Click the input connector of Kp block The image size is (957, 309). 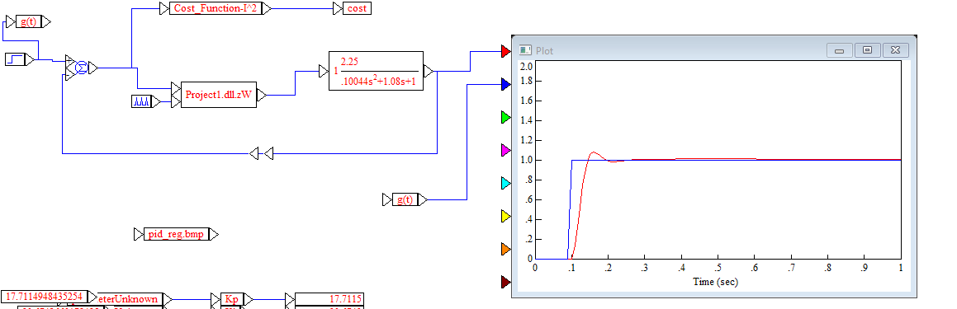[x=216, y=299]
